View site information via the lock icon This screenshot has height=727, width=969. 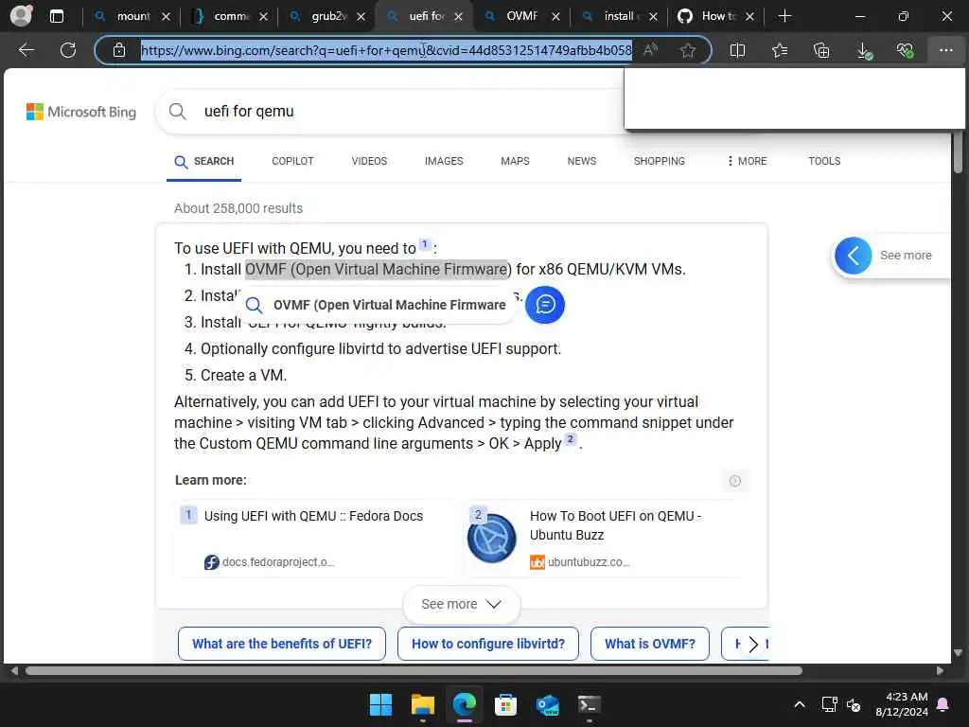119,50
